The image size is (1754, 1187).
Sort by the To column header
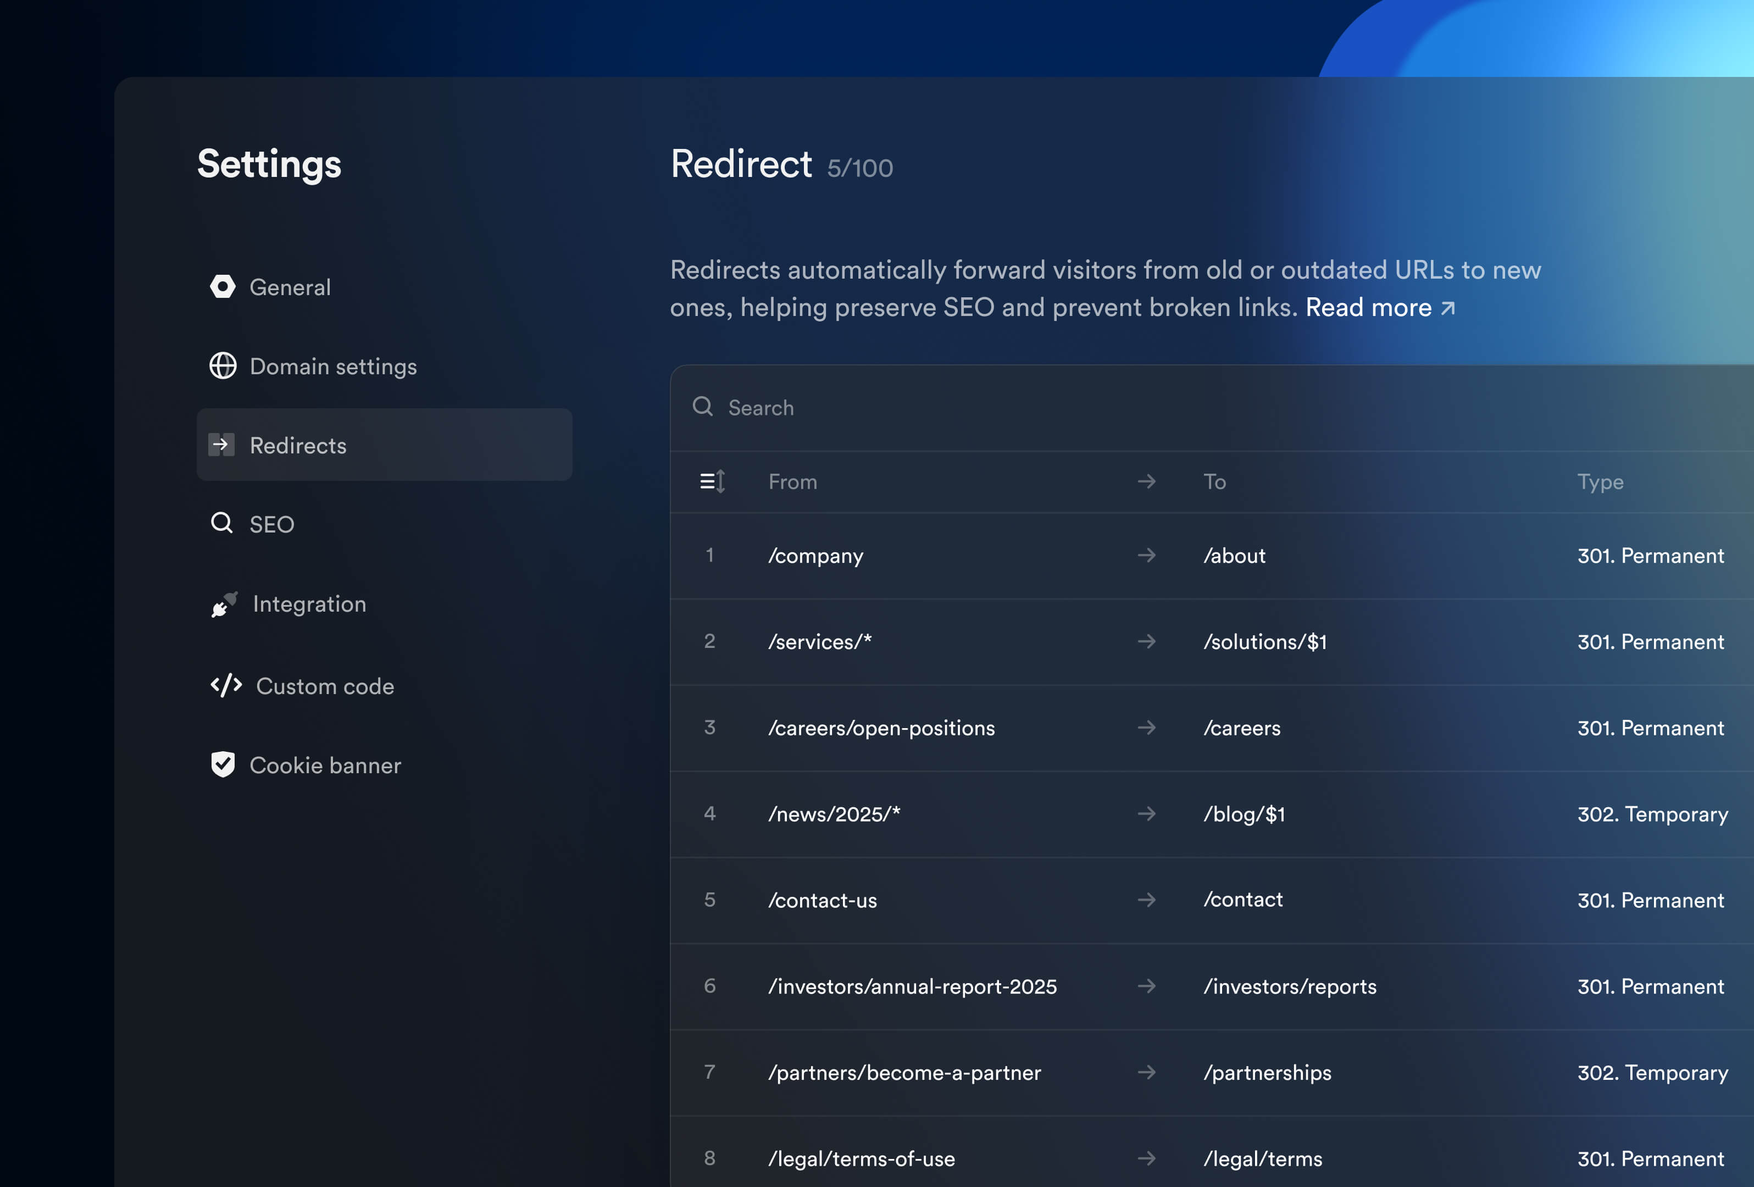tap(1214, 481)
